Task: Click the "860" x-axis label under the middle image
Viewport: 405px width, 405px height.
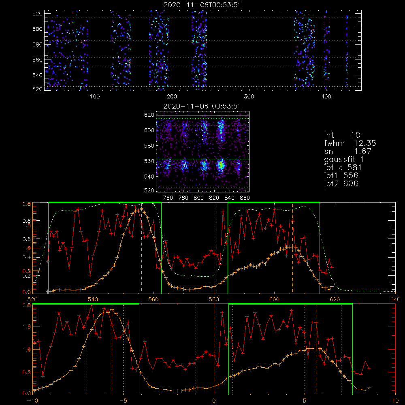Action: click(245, 198)
